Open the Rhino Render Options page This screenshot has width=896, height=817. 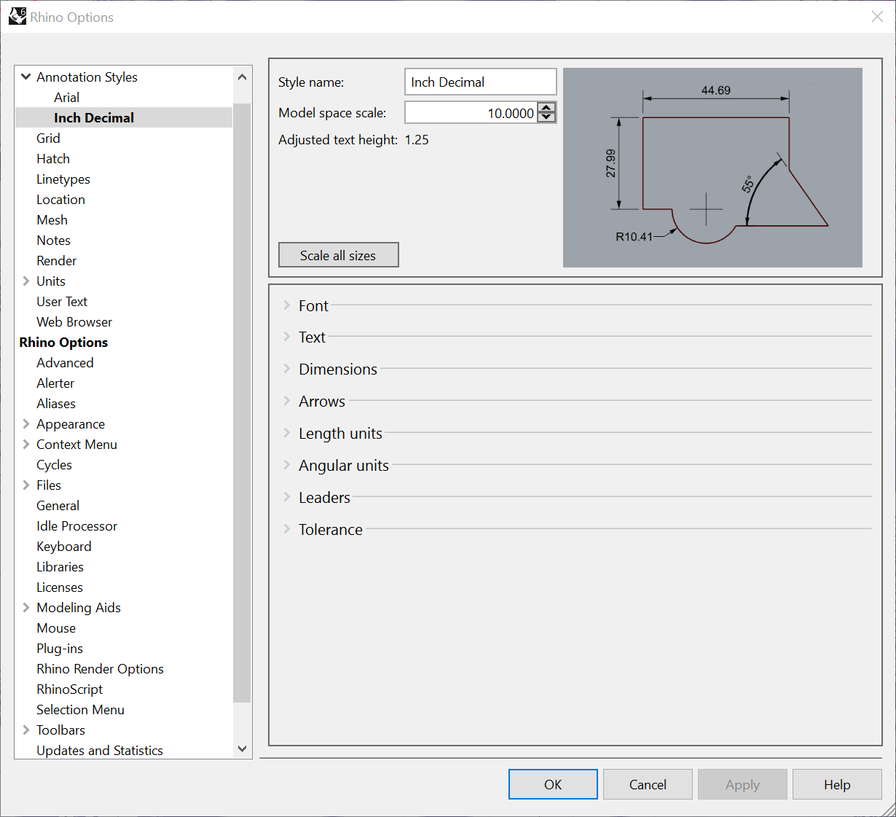point(100,668)
